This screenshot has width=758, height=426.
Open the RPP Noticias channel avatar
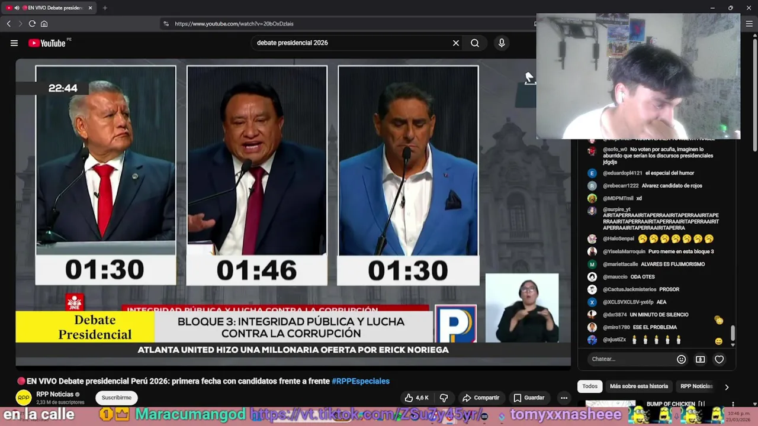[x=24, y=398]
